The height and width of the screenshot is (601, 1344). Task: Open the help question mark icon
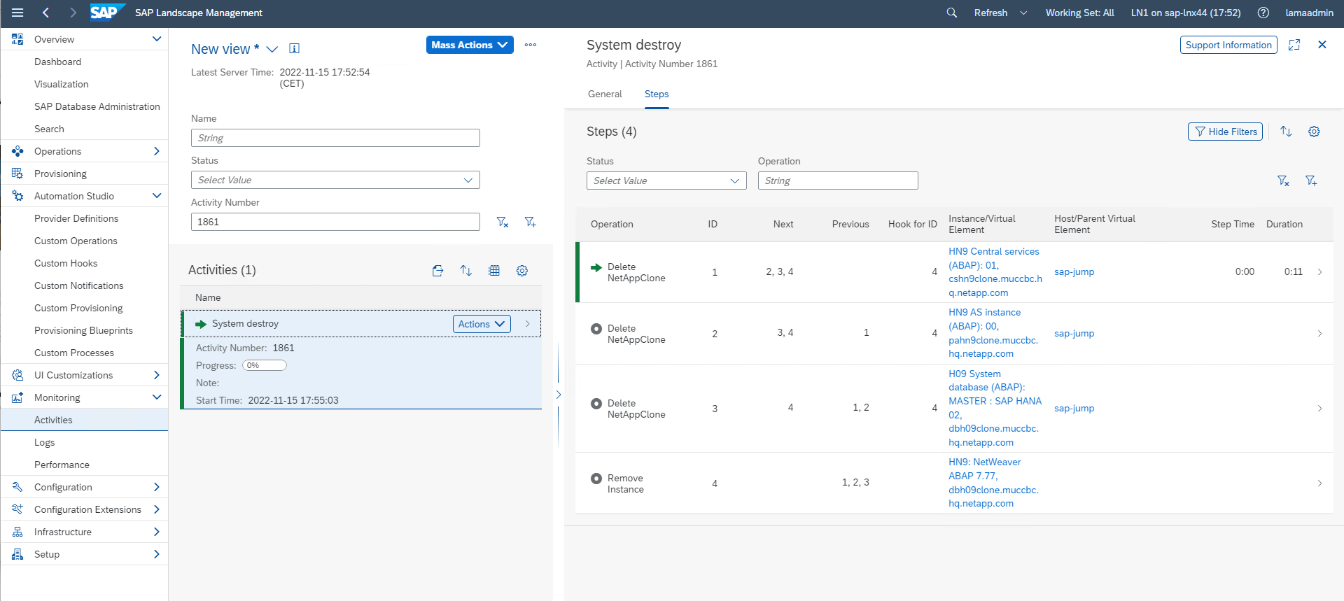[x=1263, y=13]
